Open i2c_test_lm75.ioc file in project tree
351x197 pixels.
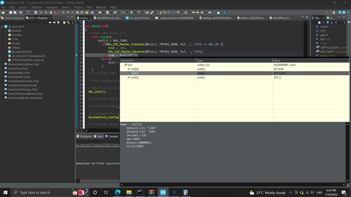(x=22, y=52)
